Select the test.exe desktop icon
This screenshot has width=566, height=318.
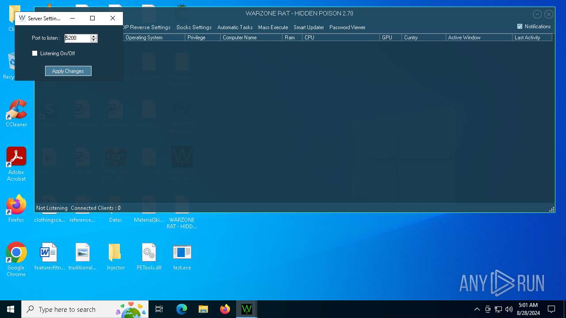click(182, 256)
